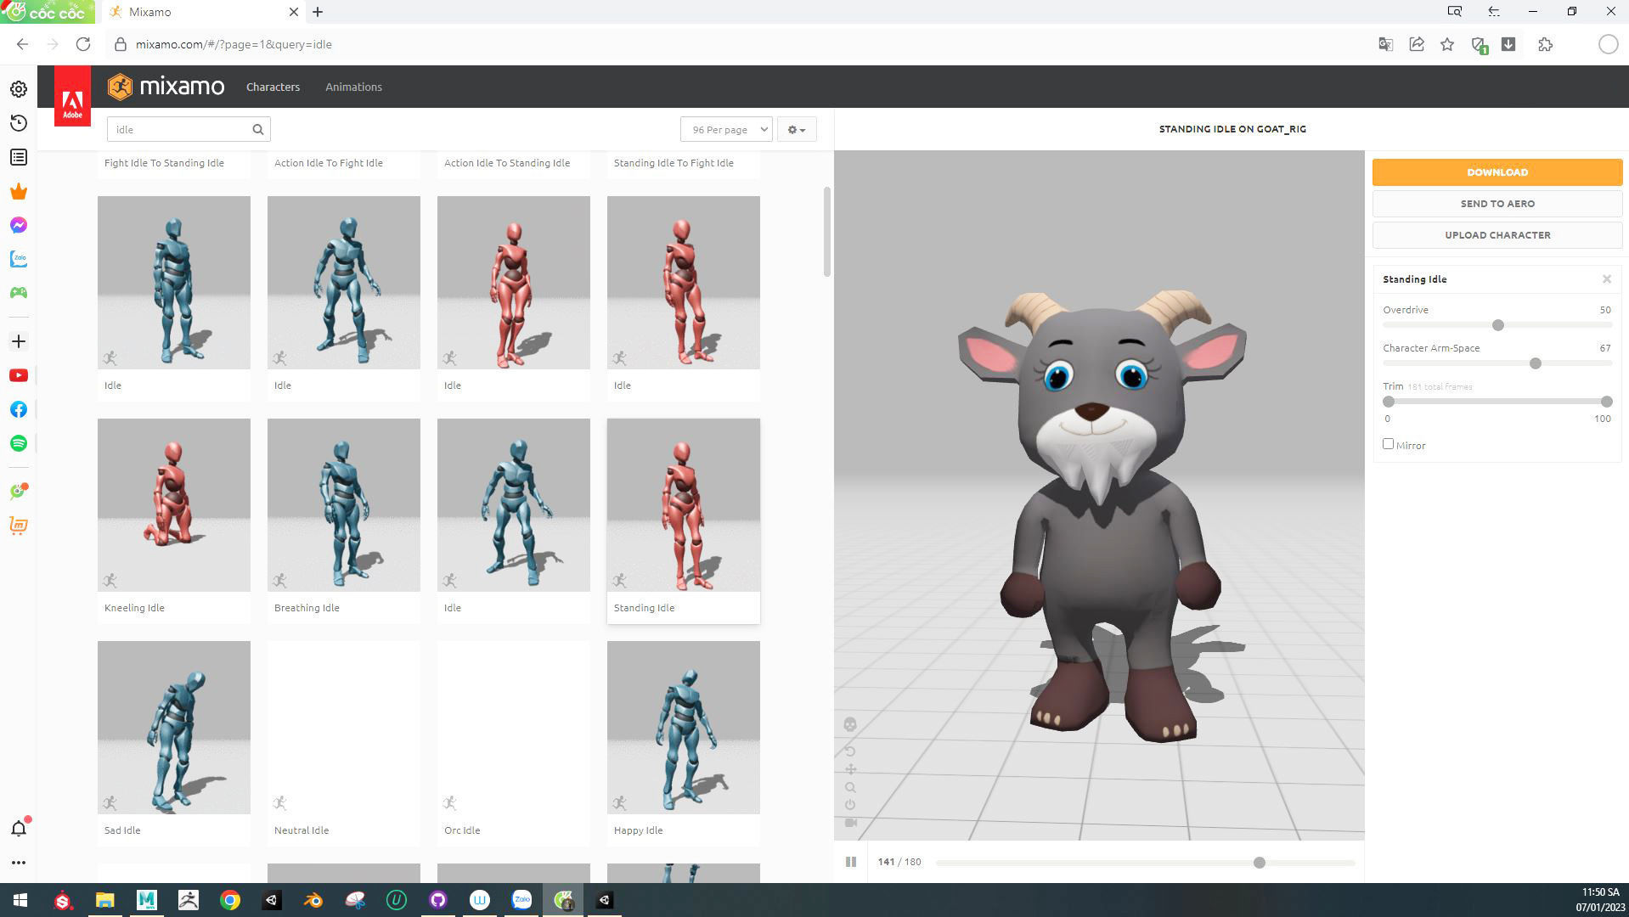The image size is (1629, 917).
Task: Select the Kneeling Idle animation thumbnail
Action: pyautogui.click(x=173, y=505)
